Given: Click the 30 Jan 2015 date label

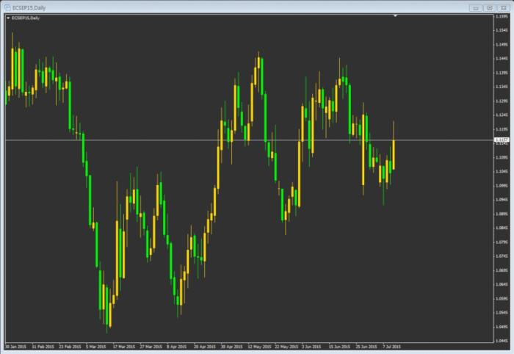Looking at the screenshot, I should 16,345.
